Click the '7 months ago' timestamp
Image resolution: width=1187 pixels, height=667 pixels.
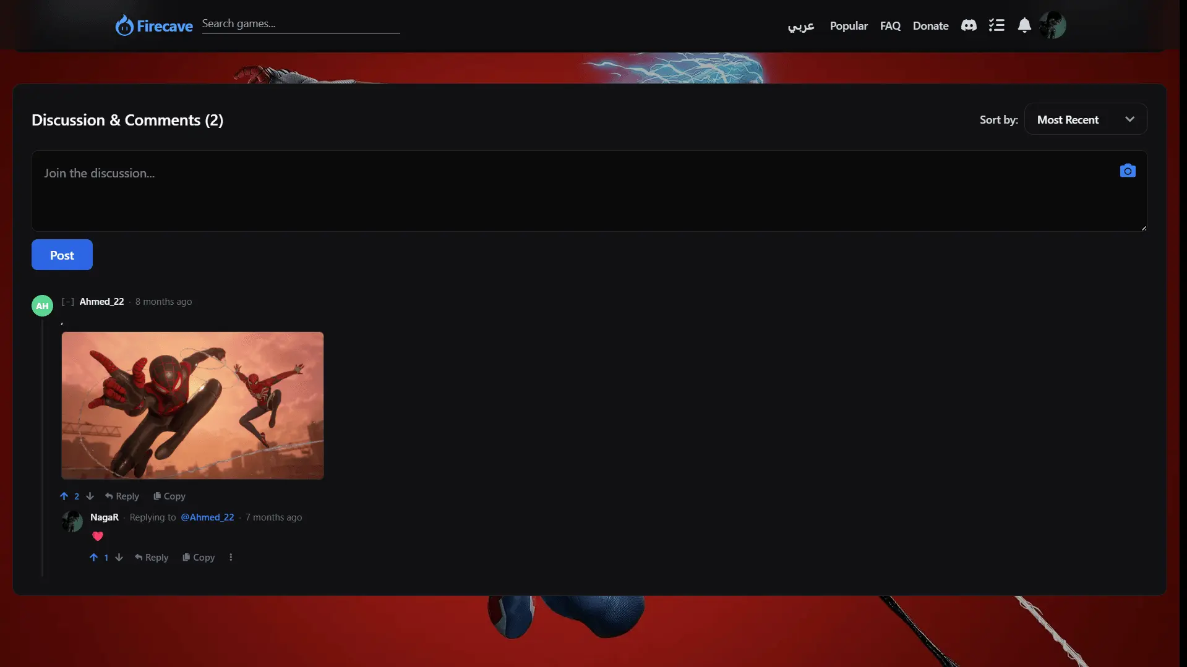(273, 517)
